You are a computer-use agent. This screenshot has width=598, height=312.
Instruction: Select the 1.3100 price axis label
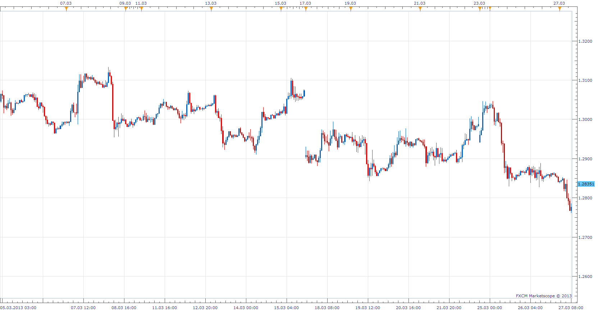pyautogui.click(x=585, y=80)
